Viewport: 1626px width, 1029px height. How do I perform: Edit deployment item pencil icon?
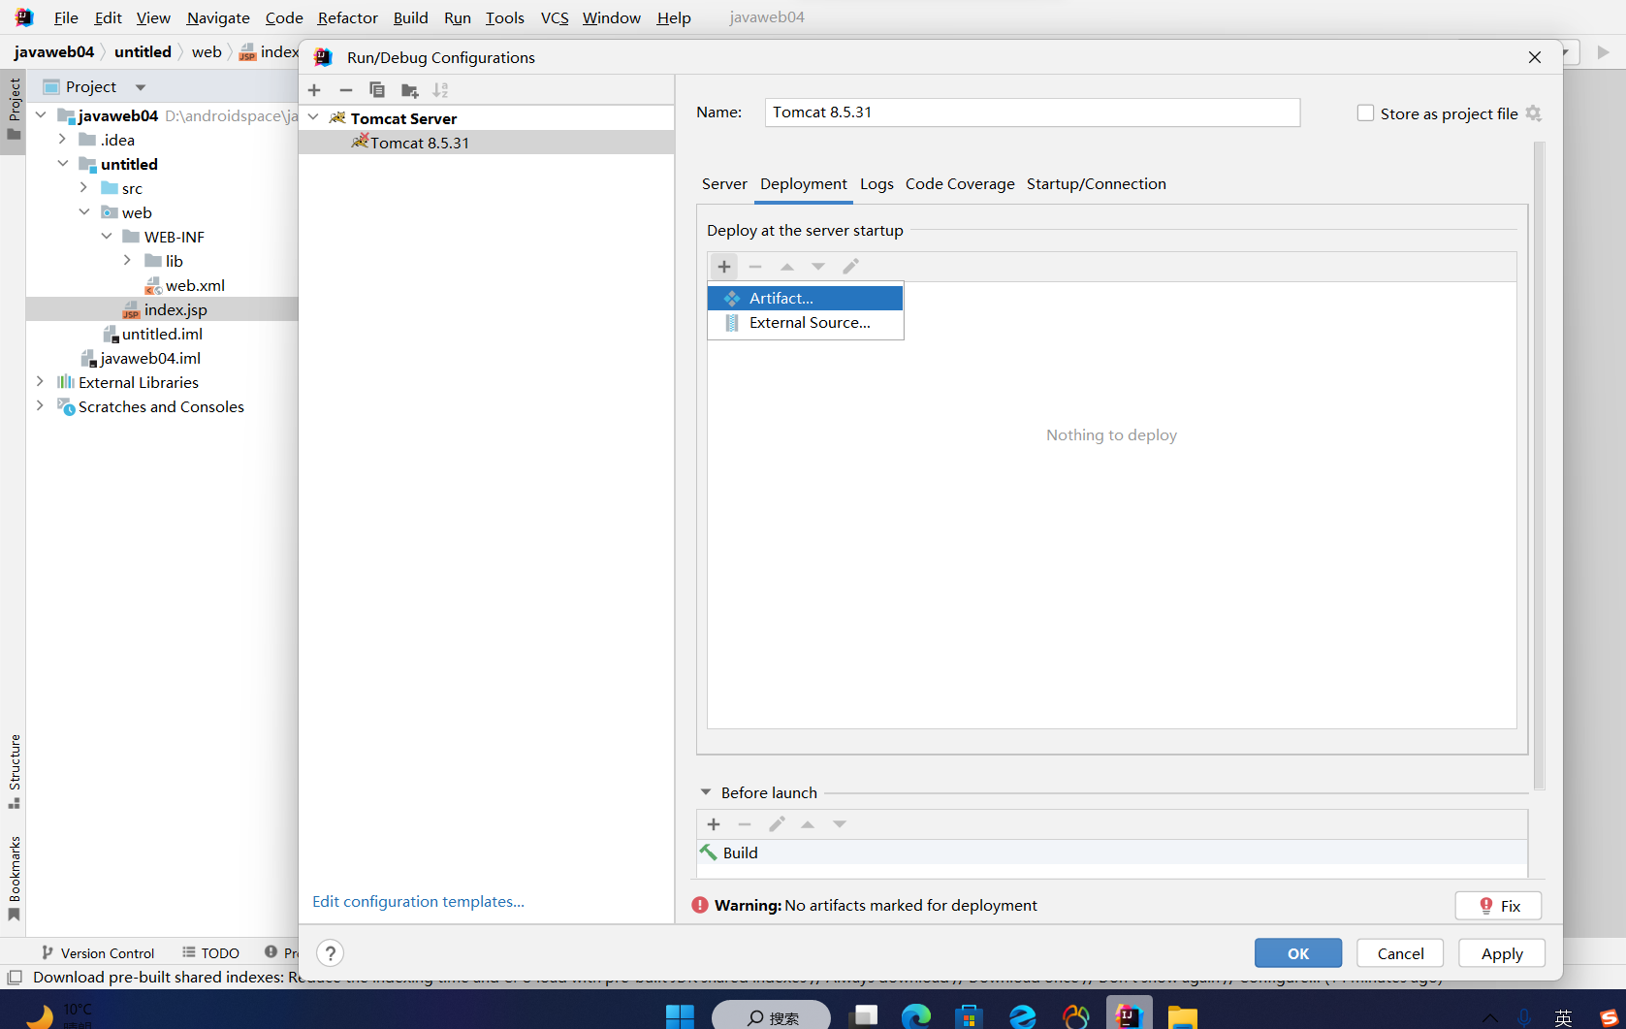pos(850,267)
